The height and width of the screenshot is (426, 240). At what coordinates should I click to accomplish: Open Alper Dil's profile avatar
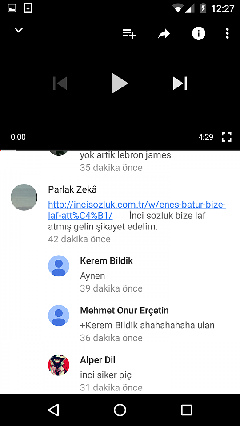pyautogui.click(x=59, y=365)
